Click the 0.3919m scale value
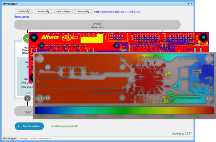Image resolution: width=216 pixels, height=142 pixels. point(67,116)
